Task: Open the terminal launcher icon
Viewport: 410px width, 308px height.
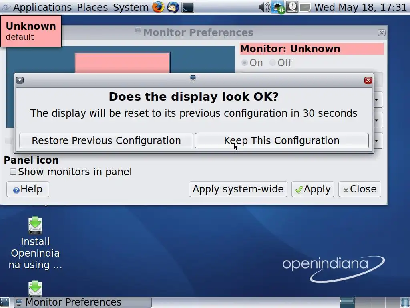Action: coord(188,7)
